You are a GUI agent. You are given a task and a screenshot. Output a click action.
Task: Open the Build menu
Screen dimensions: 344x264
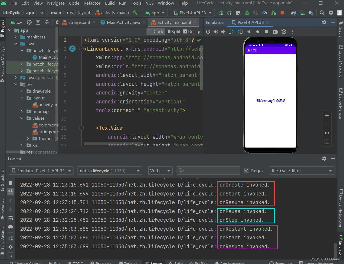(110, 3)
